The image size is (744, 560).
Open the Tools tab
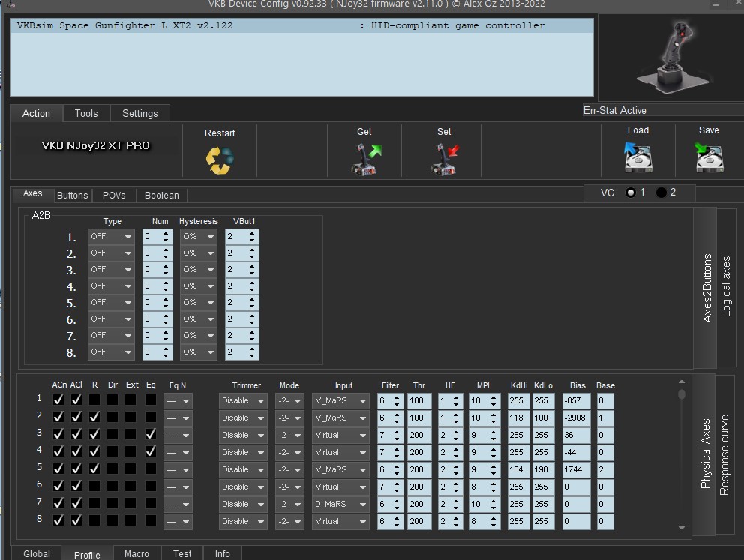point(86,114)
